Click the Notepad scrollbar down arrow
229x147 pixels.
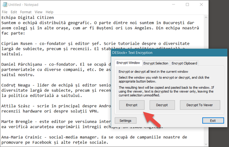[206, 144]
